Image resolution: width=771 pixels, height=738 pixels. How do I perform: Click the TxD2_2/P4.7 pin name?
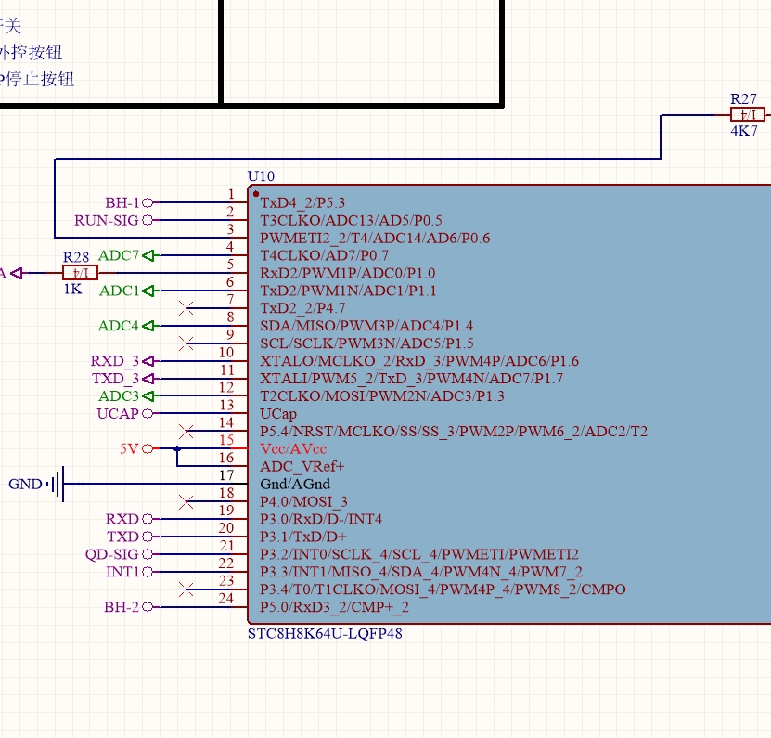click(302, 308)
